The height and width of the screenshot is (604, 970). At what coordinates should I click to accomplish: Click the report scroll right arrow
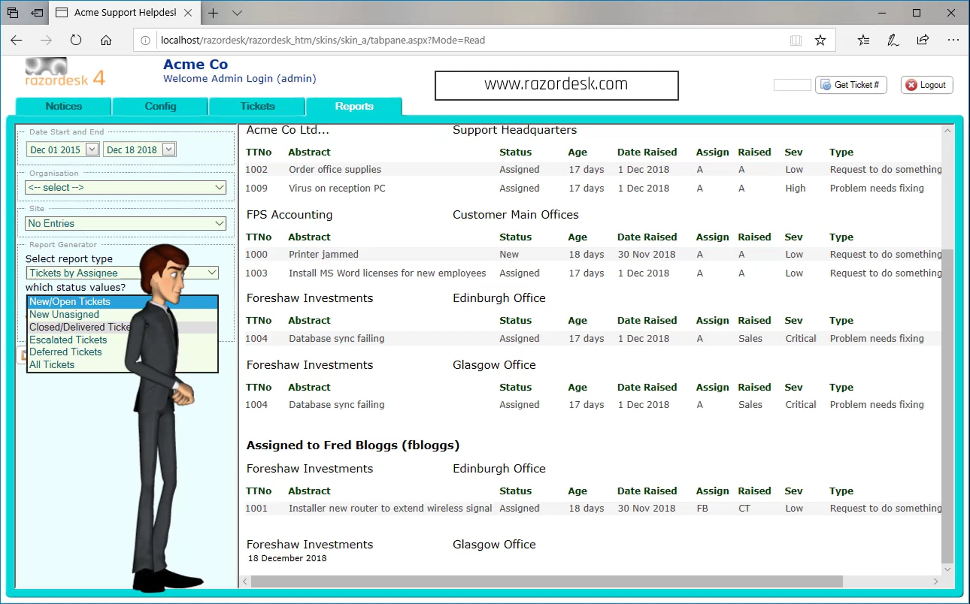point(936,581)
